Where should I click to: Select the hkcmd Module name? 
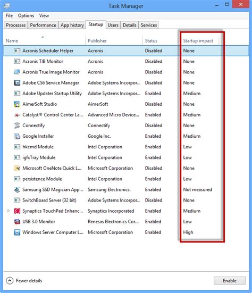coord(38,147)
